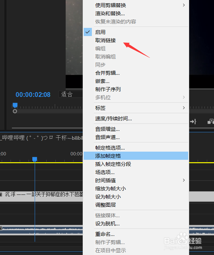Open the 适合 zoom level dropdown
Screen dimensions: 214x255
(70, 94)
